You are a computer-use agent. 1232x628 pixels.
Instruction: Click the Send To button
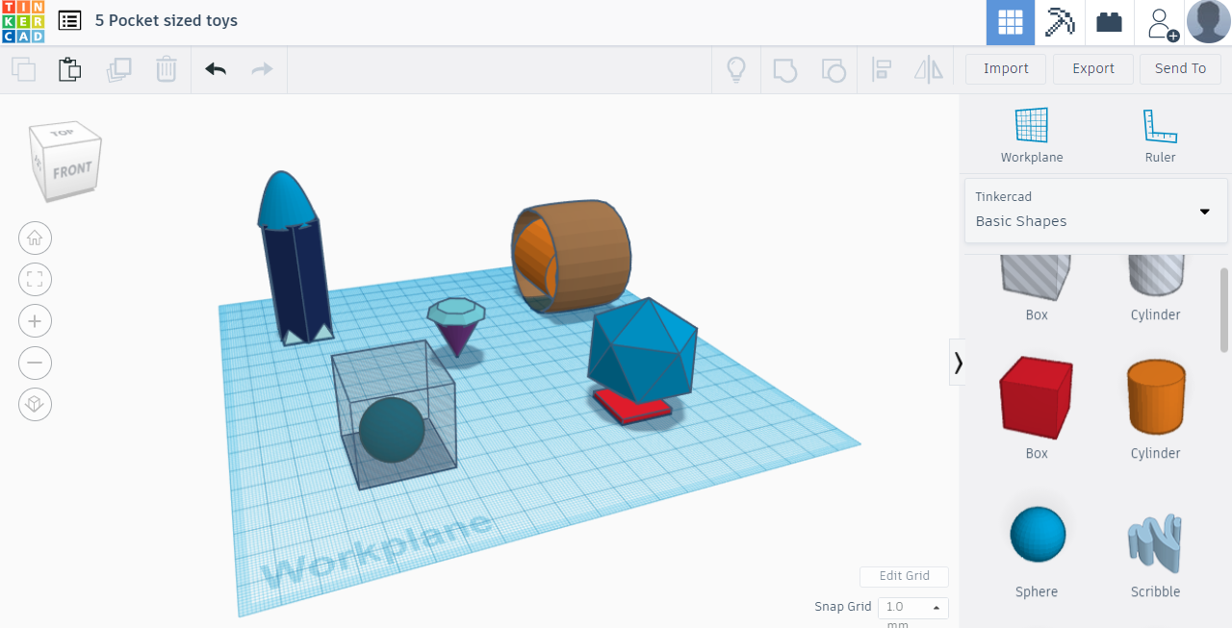click(1180, 69)
